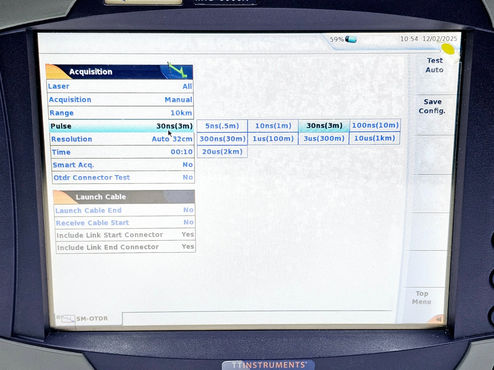Select the Acquisition mode Manual row

point(120,100)
